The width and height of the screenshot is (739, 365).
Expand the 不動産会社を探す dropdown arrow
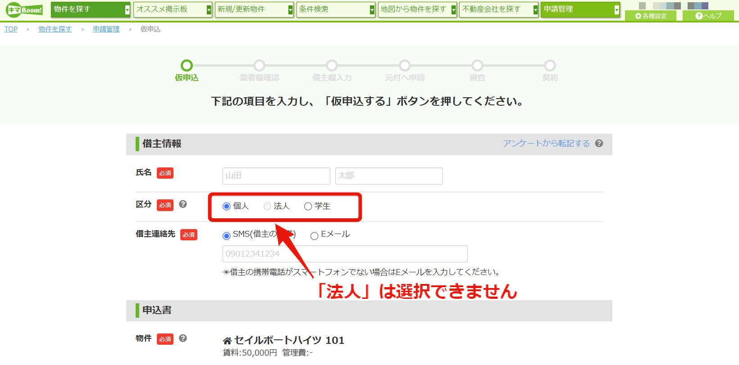(535, 10)
